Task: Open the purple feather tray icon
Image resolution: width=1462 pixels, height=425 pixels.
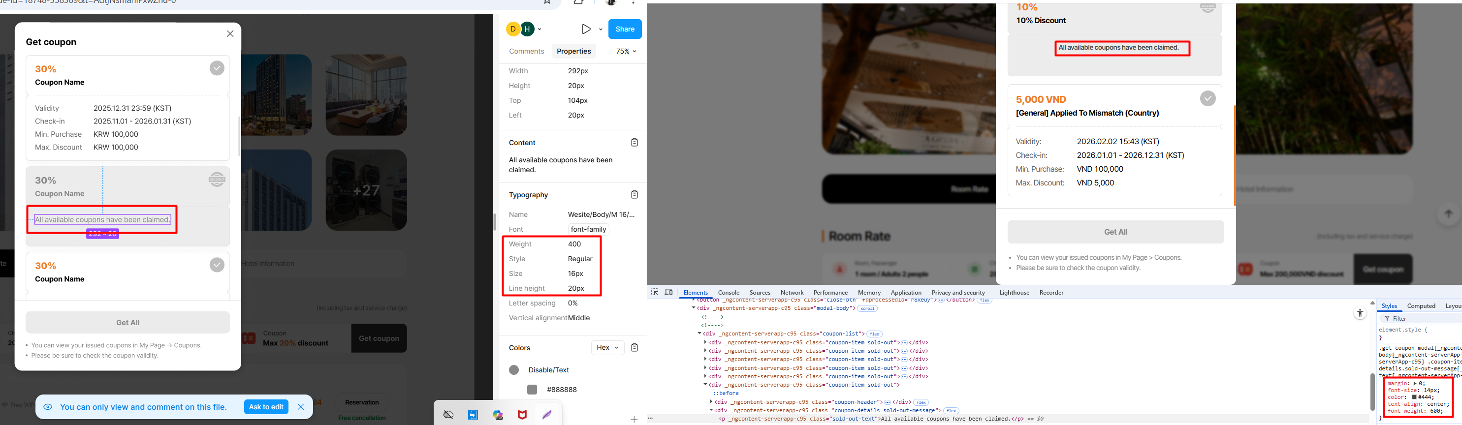Action: pyautogui.click(x=546, y=415)
